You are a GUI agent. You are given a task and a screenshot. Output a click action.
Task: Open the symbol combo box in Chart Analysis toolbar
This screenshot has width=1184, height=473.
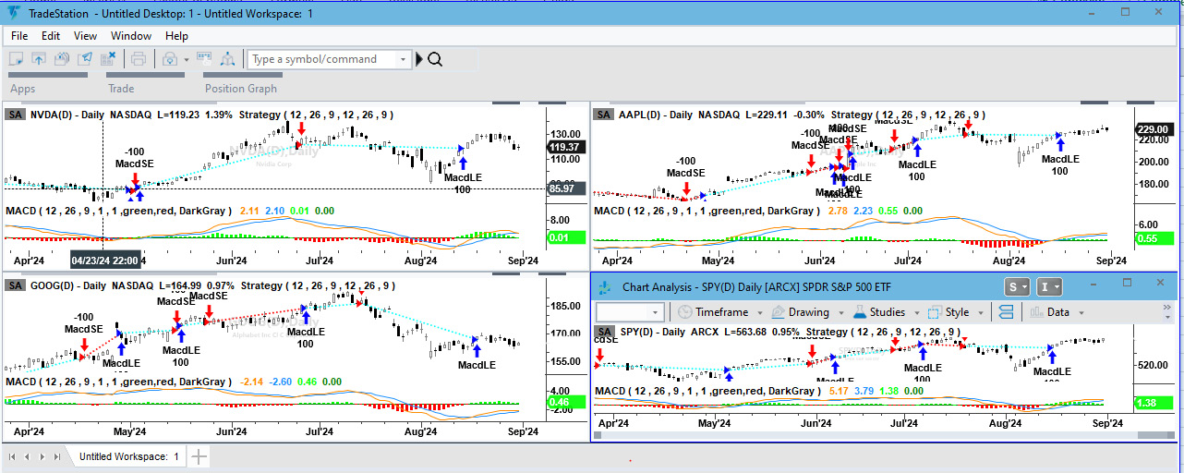coord(629,312)
